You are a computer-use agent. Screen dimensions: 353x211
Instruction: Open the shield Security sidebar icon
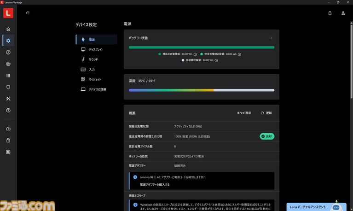click(8, 87)
